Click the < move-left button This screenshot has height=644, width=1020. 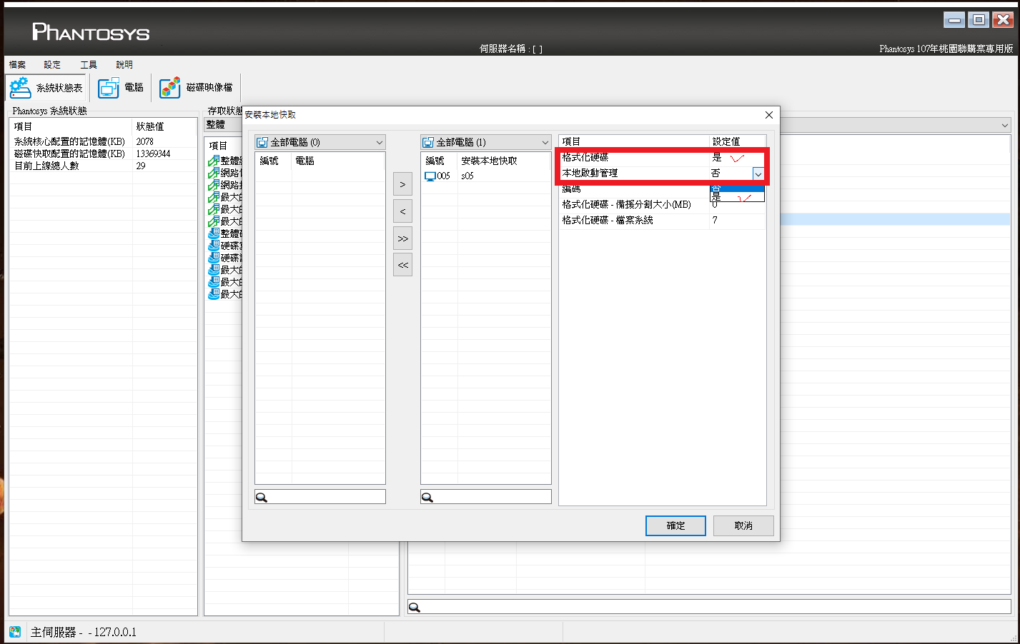(403, 211)
